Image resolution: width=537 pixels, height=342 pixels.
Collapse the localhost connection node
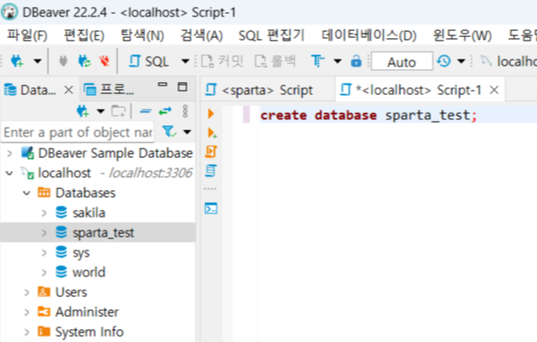pos(10,173)
